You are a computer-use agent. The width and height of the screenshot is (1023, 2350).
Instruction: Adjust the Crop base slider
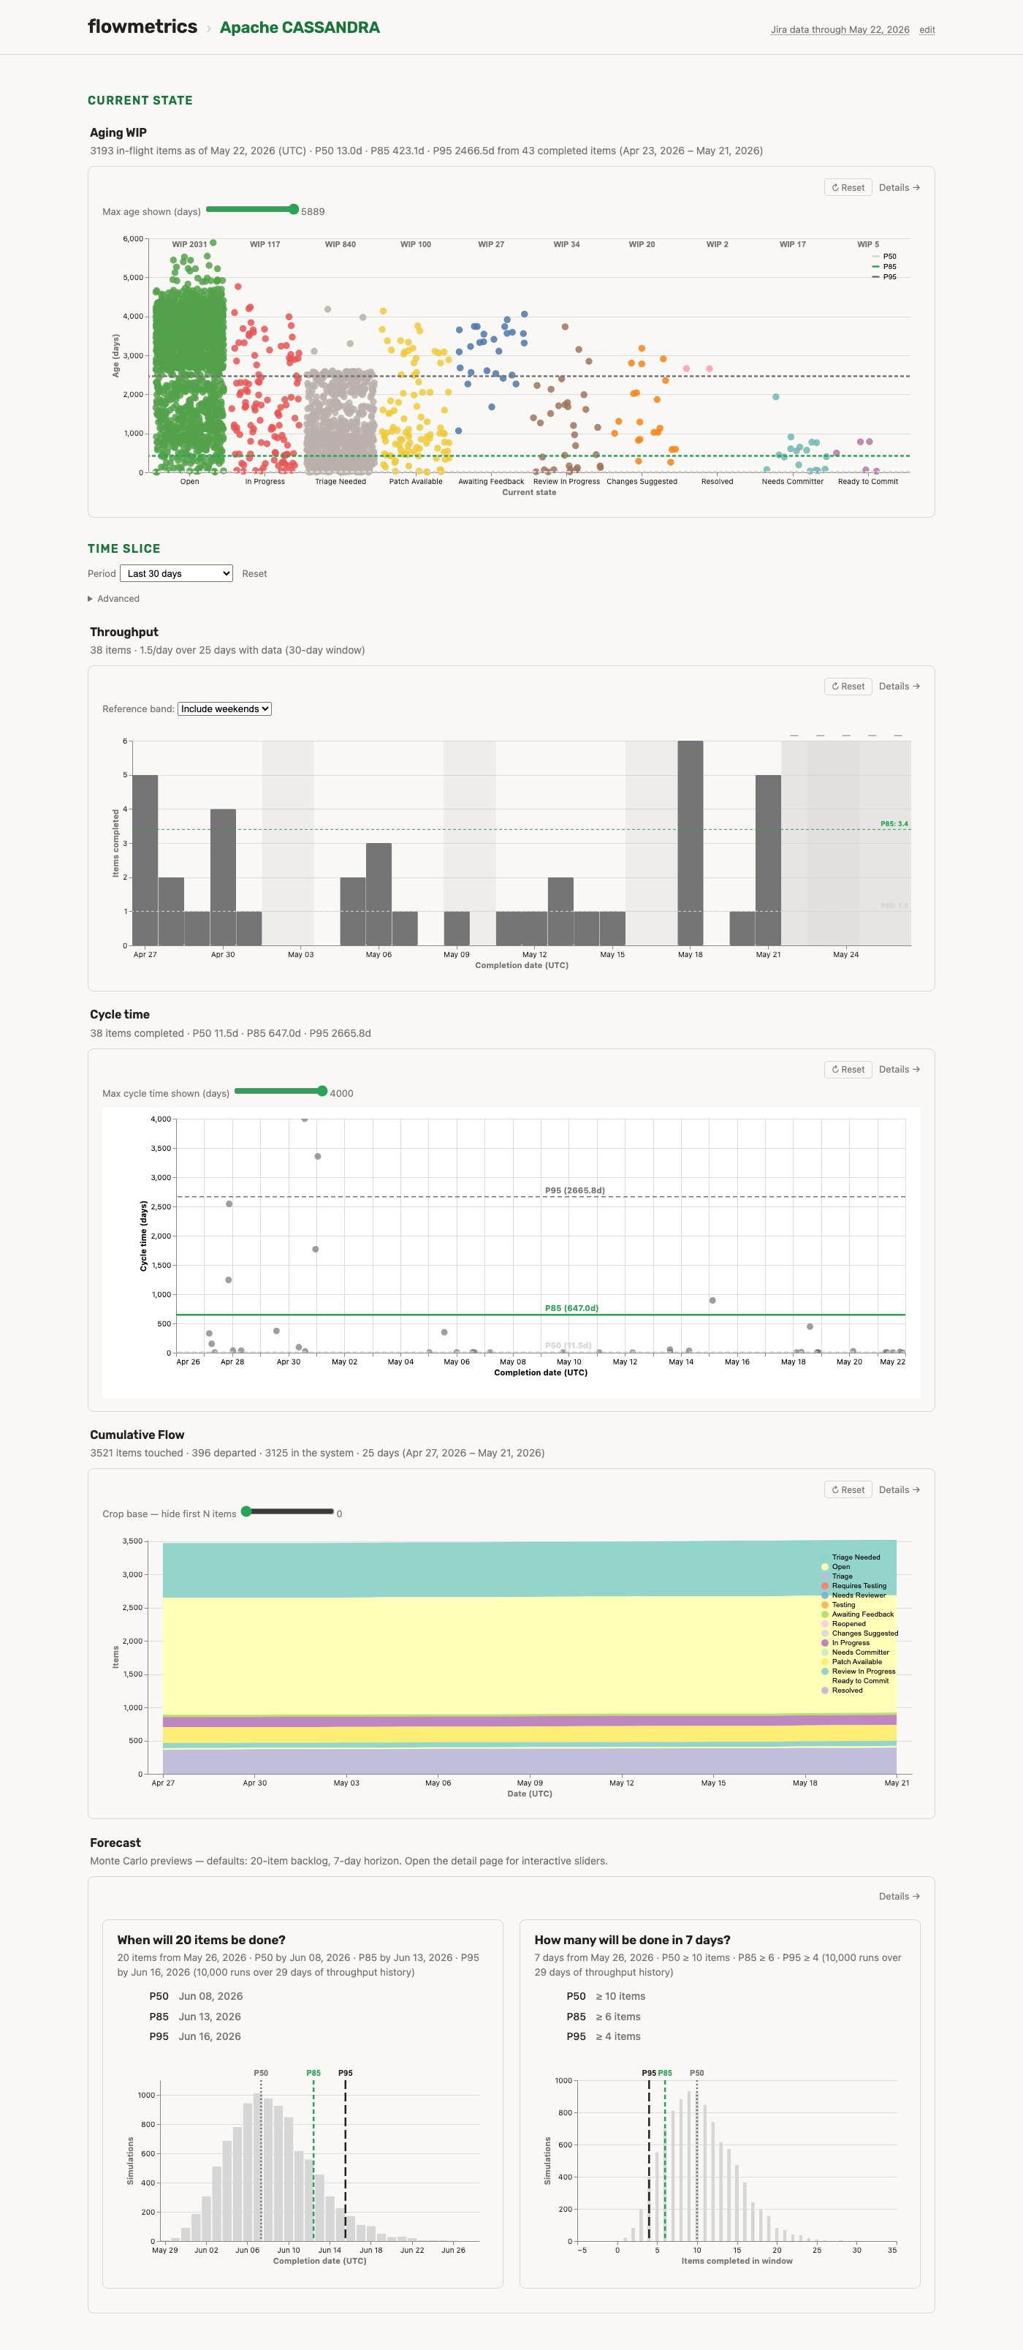287,1513
